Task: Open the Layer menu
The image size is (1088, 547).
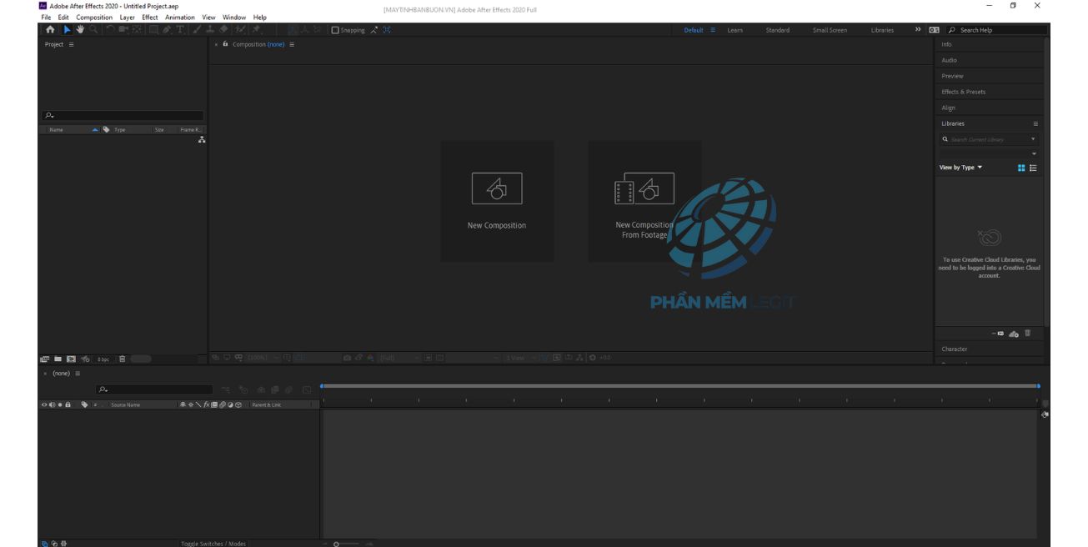Action: (128, 18)
